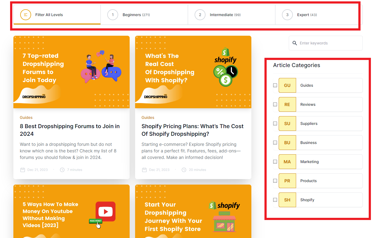Open the First Shopify Store thumbnail
The height and width of the screenshot is (238, 381).
(193, 211)
